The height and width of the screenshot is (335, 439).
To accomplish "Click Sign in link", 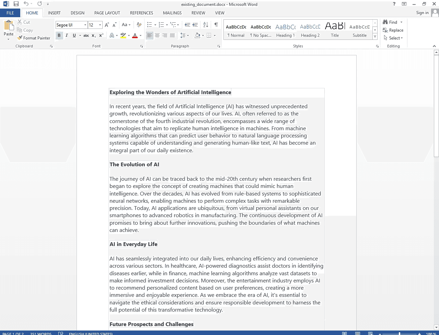I will tap(422, 13).
